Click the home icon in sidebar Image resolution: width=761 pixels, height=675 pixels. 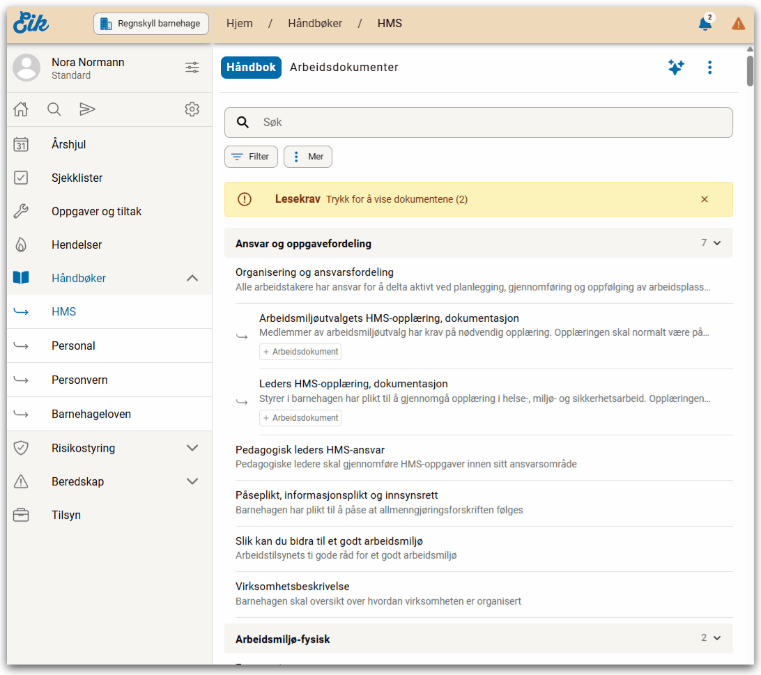point(21,109)
